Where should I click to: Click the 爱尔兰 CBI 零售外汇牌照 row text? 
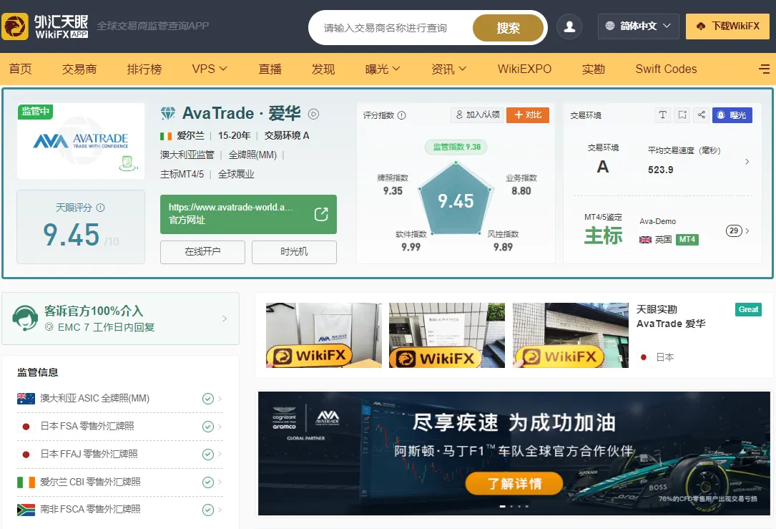pyautogui.click(x=90, y=482)
